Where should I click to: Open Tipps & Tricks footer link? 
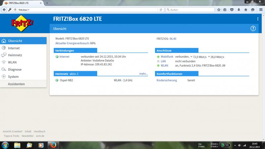click(x=12, y=136)
